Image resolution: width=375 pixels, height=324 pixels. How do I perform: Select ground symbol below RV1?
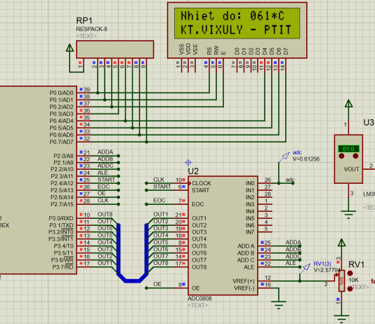(341, 319)
